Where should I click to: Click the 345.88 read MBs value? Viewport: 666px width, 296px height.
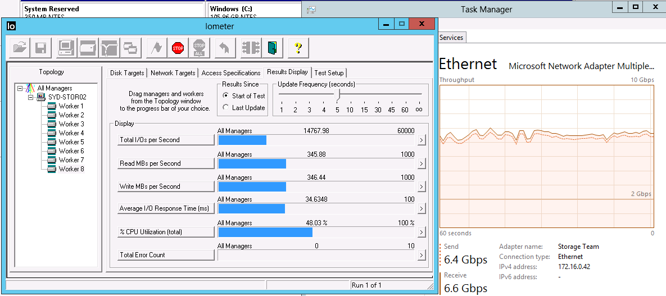316,154
